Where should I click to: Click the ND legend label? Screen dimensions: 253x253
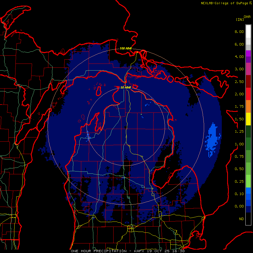pyautogui.click(x=241, y=219)
